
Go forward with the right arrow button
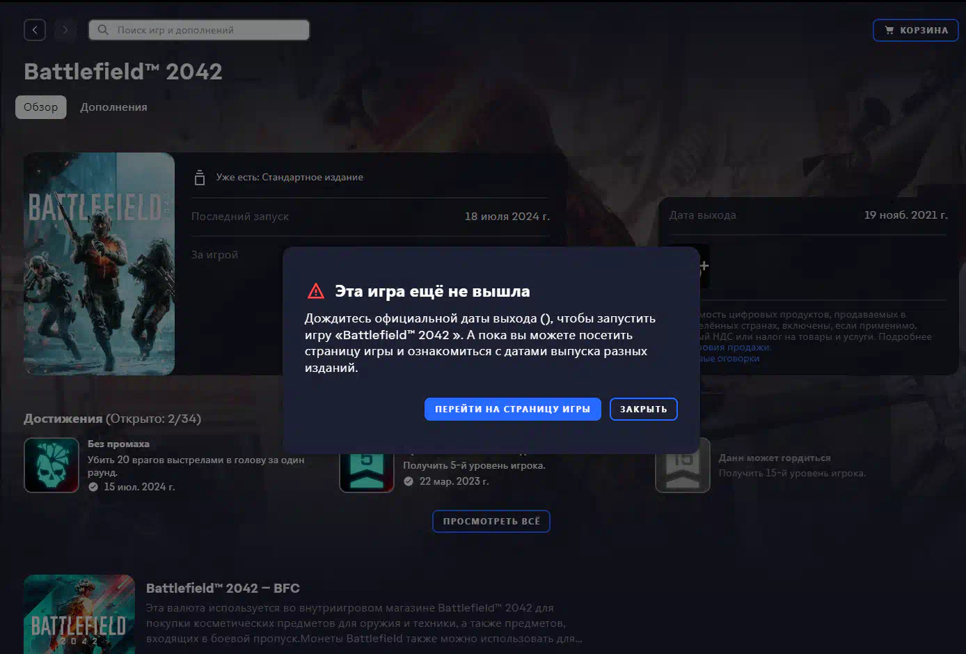(65, 30)
